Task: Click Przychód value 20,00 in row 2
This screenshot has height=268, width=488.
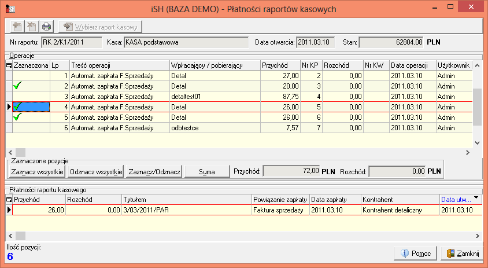Action: (x=280, y=86)
